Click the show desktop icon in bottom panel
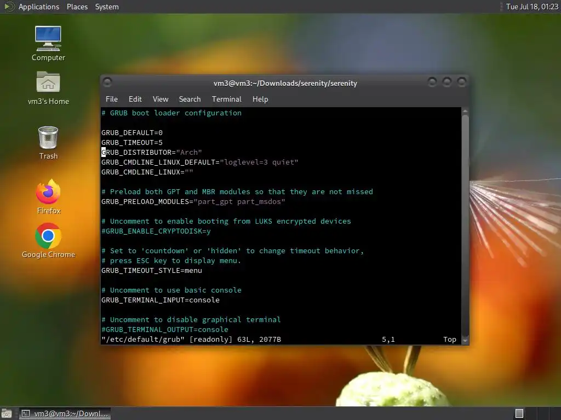This screenshot has height=420, width=561. 7,413
